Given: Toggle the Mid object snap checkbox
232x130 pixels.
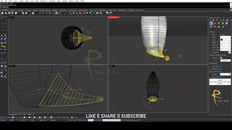Looking at the screenshot, I should [x=19, y=117].
